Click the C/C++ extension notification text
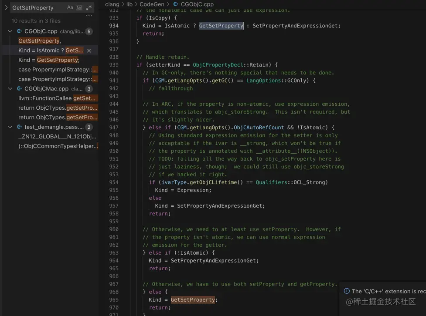The height and width of the screenshot is (316, 426). point(389,291)
